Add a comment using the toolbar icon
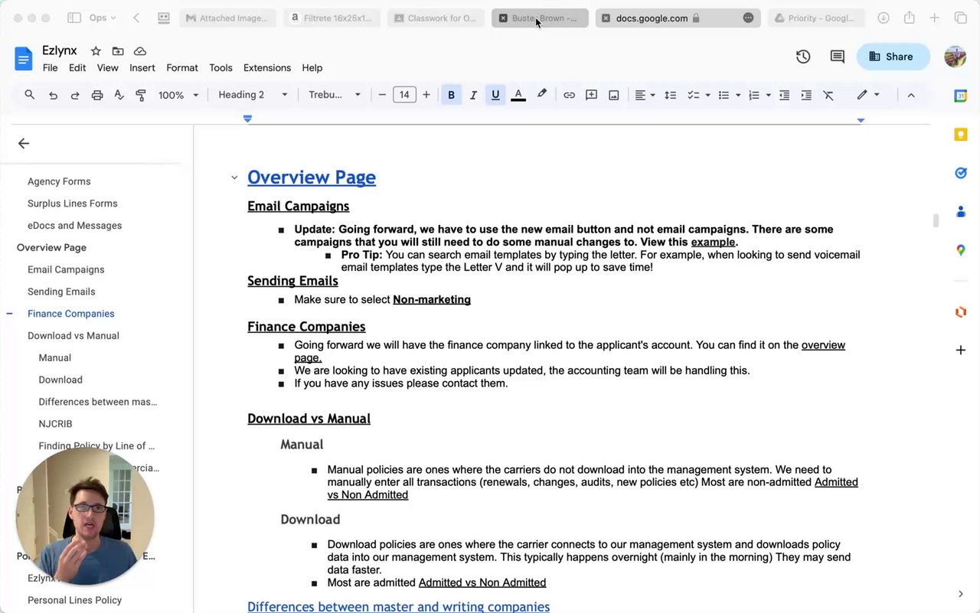 point(591,95)
